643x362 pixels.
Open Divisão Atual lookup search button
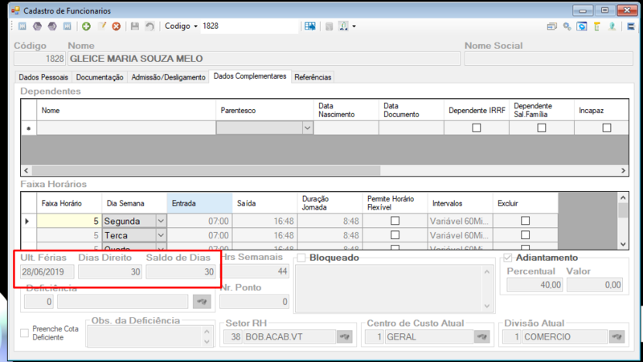[616, 336]
